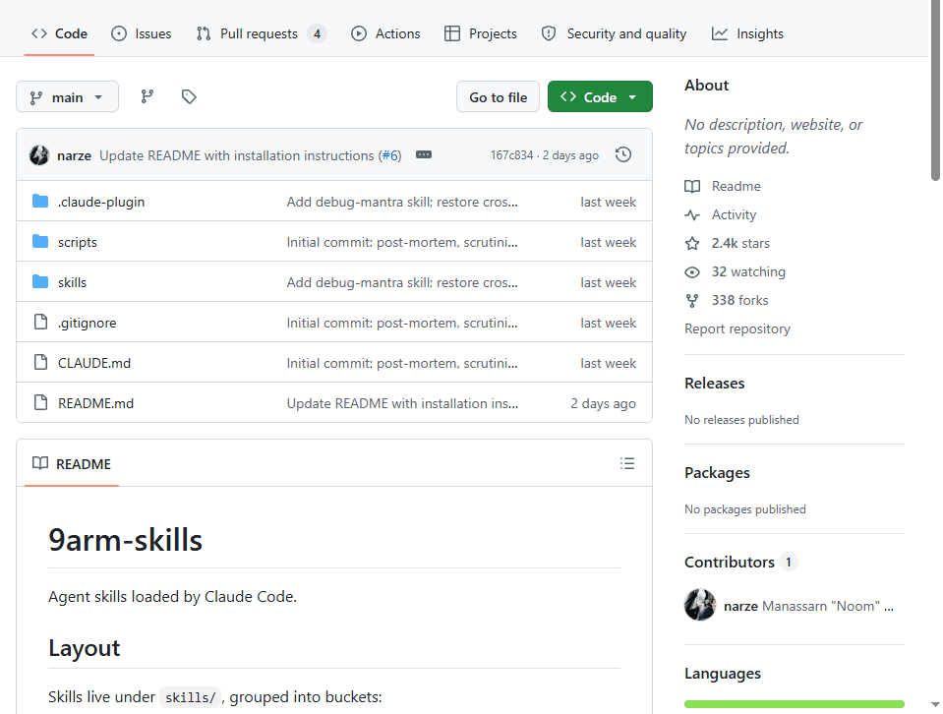Open the Releases heading link

(x=715, y=384)
